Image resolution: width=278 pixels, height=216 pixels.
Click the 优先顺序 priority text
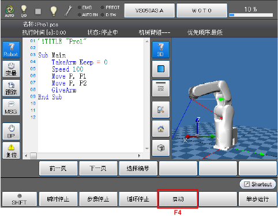205,32
